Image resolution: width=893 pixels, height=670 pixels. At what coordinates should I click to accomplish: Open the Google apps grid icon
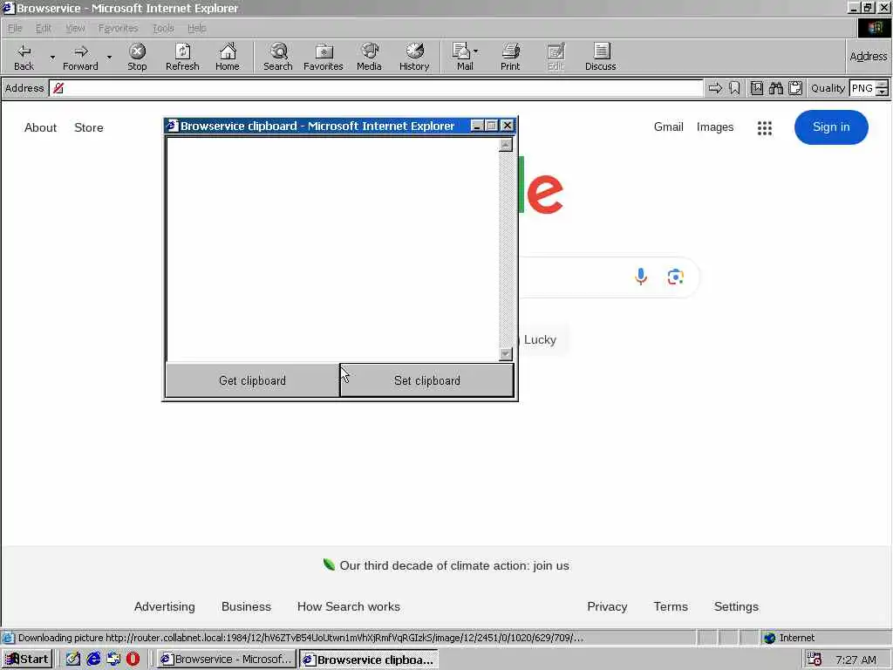click(x=765, y=127)
